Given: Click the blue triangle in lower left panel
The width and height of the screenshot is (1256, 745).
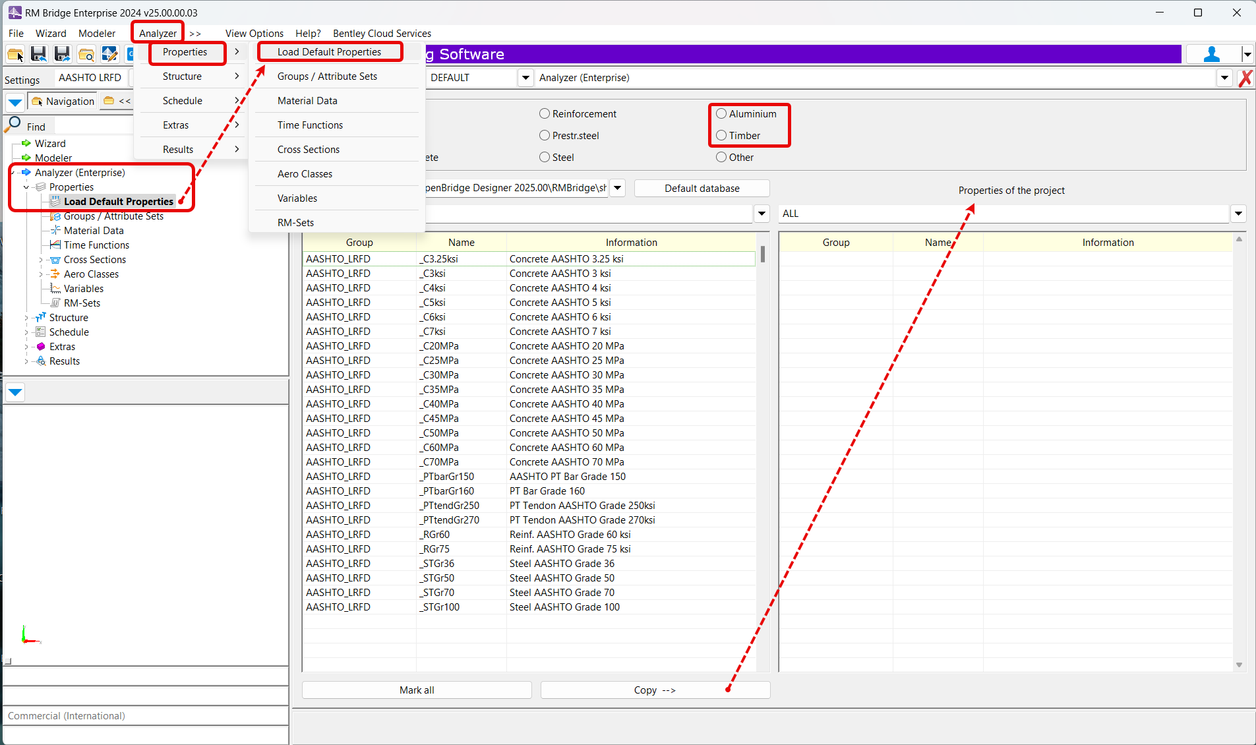Looking at the screenshot, I should [15, 392].
